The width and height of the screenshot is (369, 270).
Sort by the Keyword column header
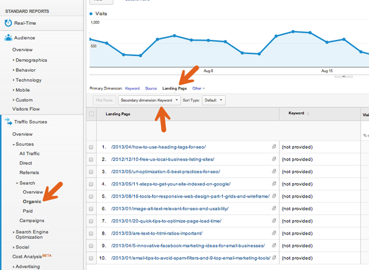click(x=296, y=113)
